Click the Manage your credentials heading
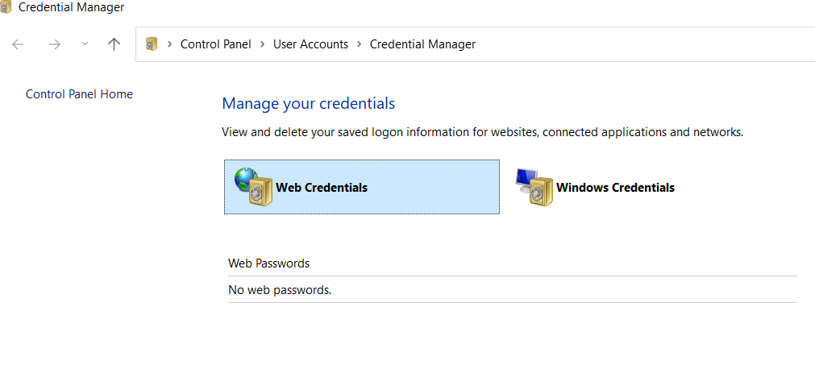 coord(308,103)
